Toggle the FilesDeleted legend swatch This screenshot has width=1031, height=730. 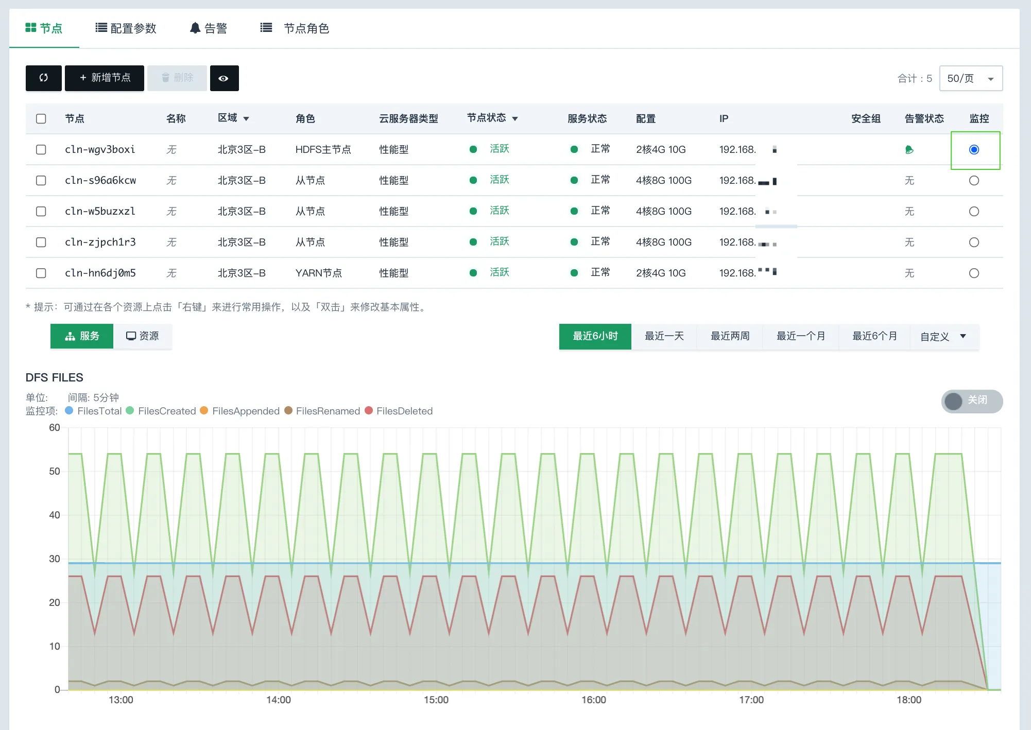[x=369, y=411]
